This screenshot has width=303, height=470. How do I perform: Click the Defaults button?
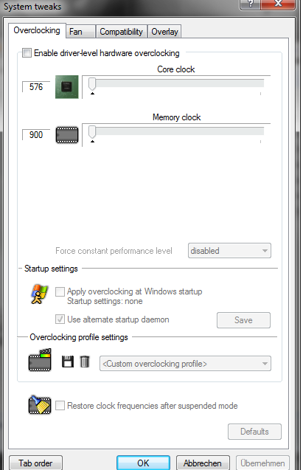point(254,432)
